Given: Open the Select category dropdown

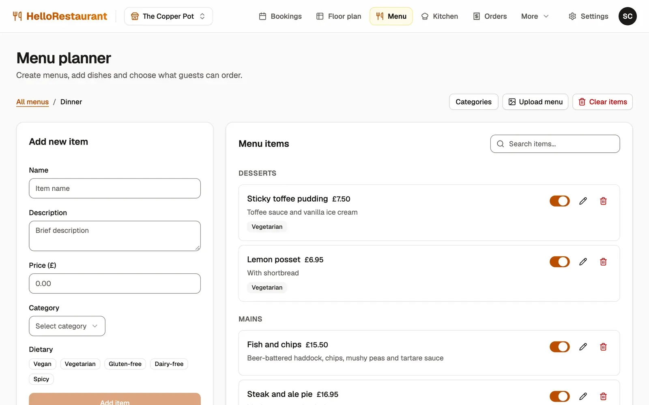Looking at the screenshot, I should point(67,326).
